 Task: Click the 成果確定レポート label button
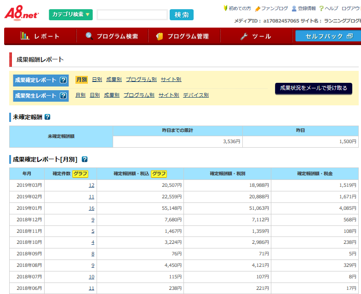tap(41, 80)
